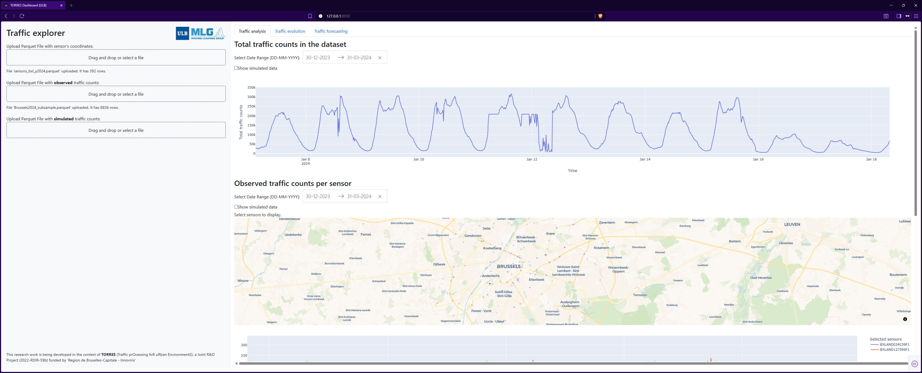The height and width of the screenshot is (373, 922).
Task: Open the start date picker showing 30-12-2023
Action: 318,57
